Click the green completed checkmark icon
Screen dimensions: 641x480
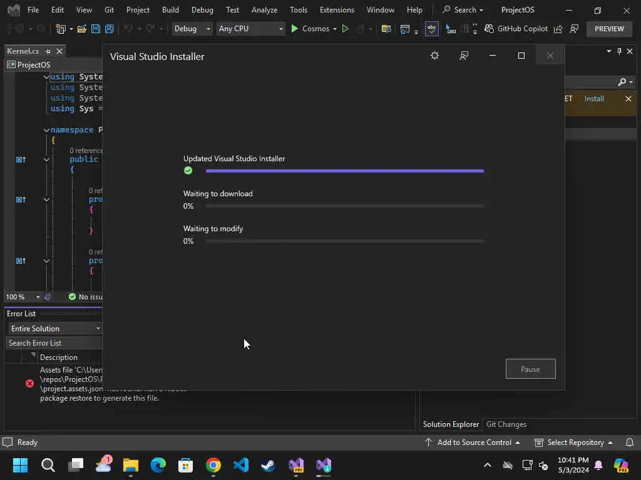coord(188,171)
